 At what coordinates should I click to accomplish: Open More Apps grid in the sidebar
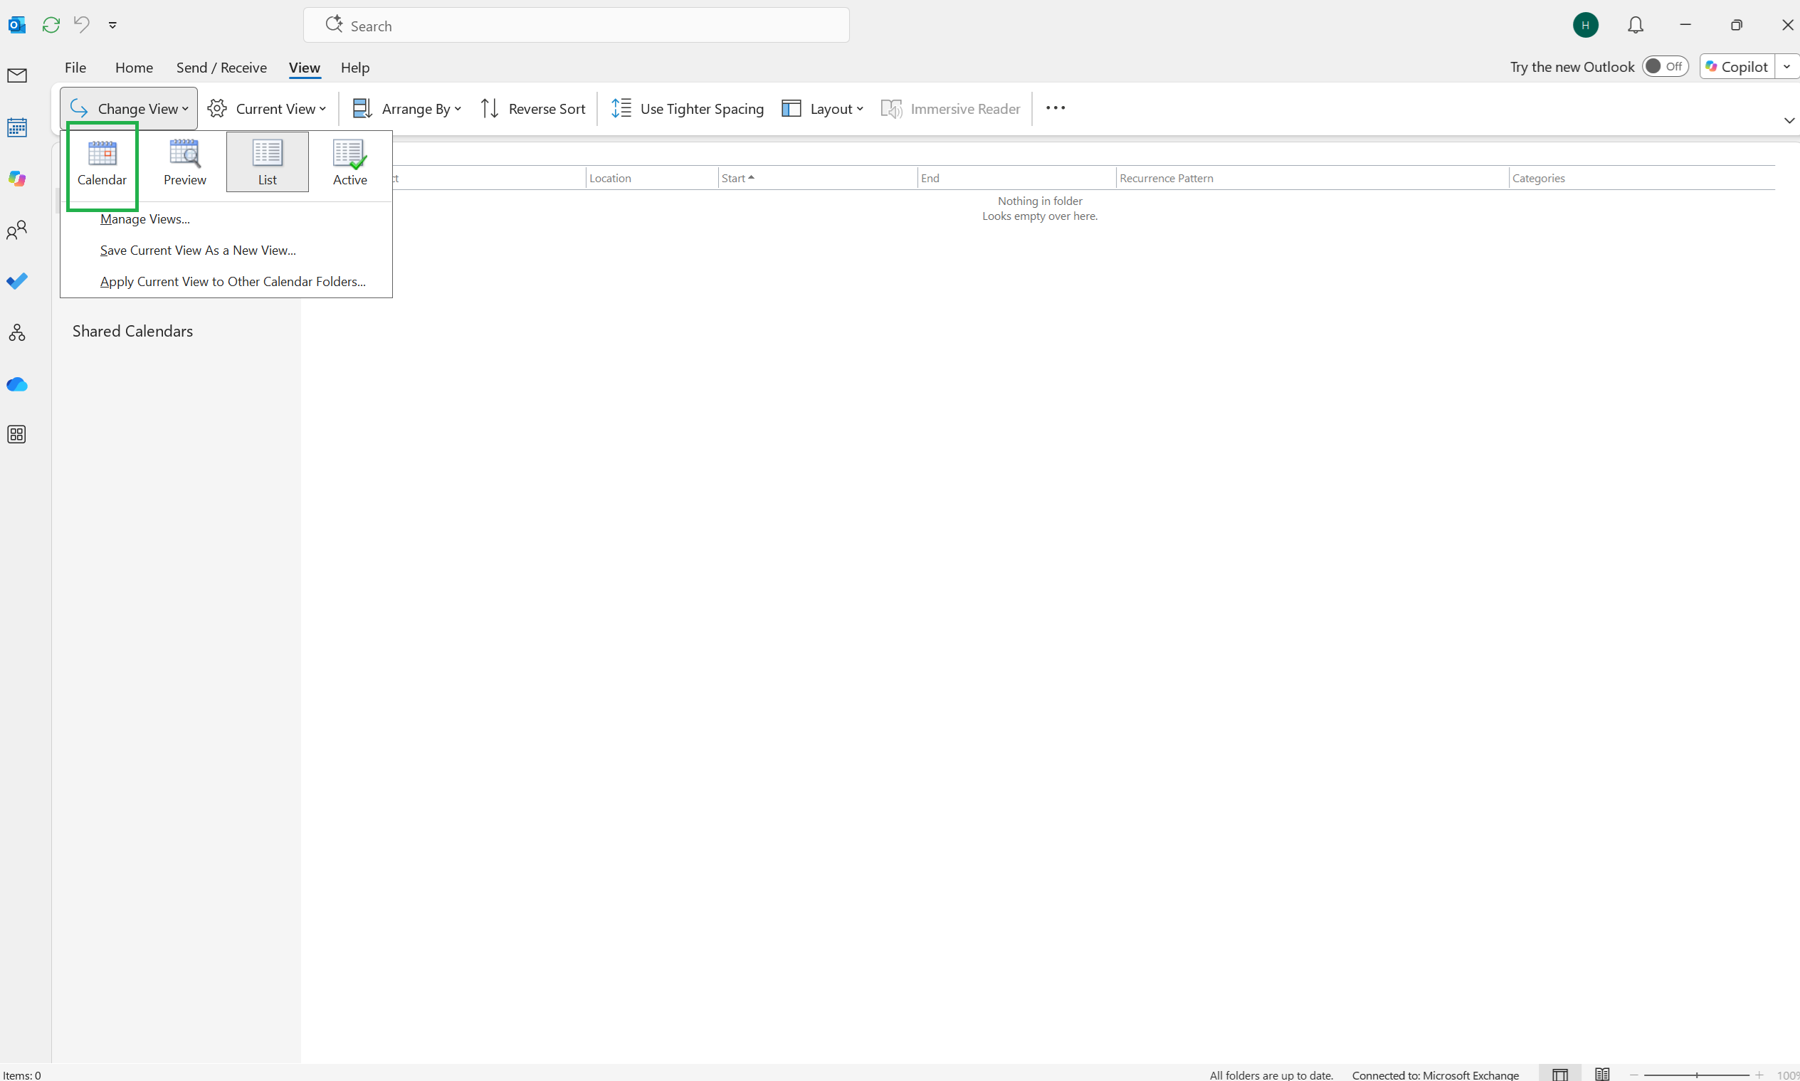point(17,435)
